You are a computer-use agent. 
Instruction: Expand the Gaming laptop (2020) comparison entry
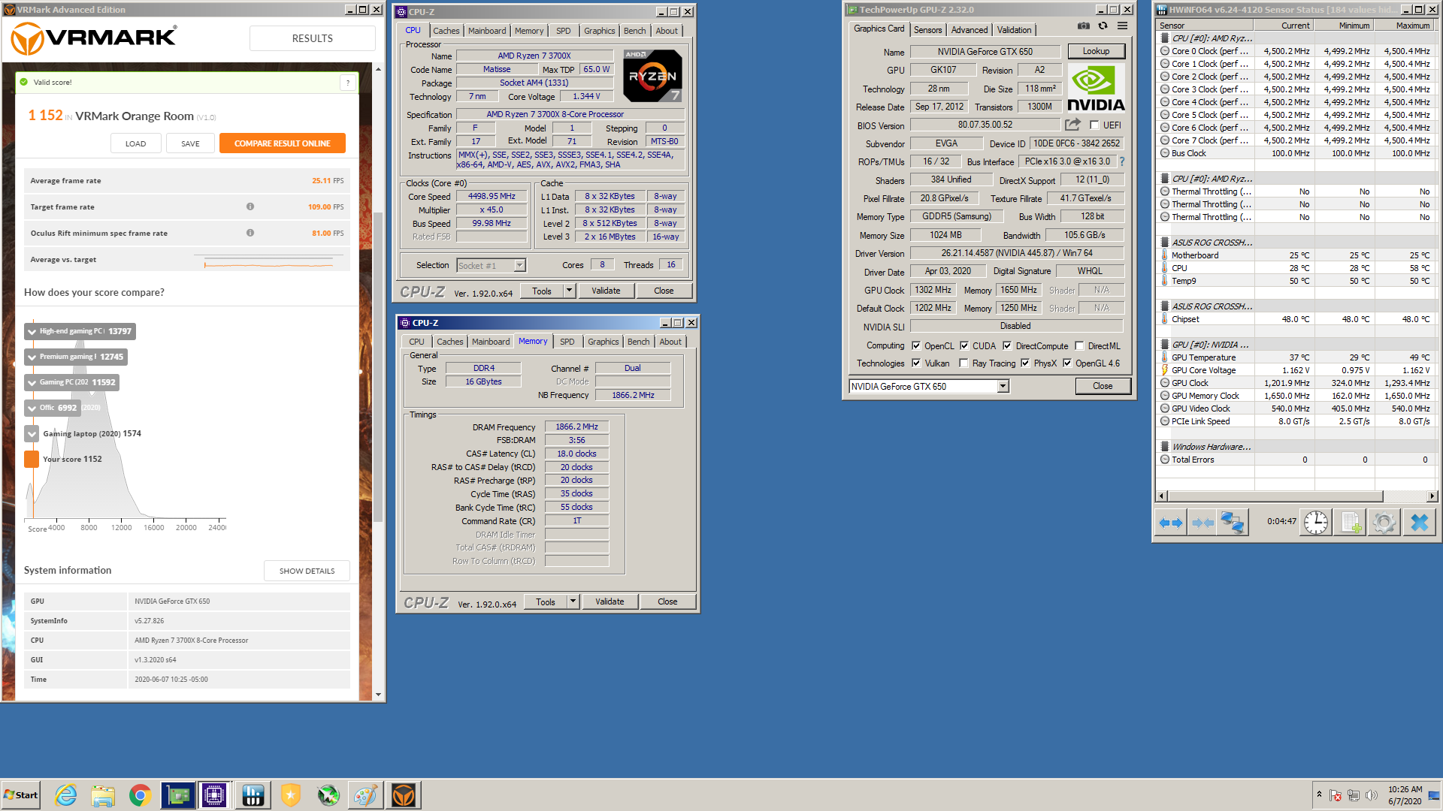pyautogui.click(x=32, y=434)
